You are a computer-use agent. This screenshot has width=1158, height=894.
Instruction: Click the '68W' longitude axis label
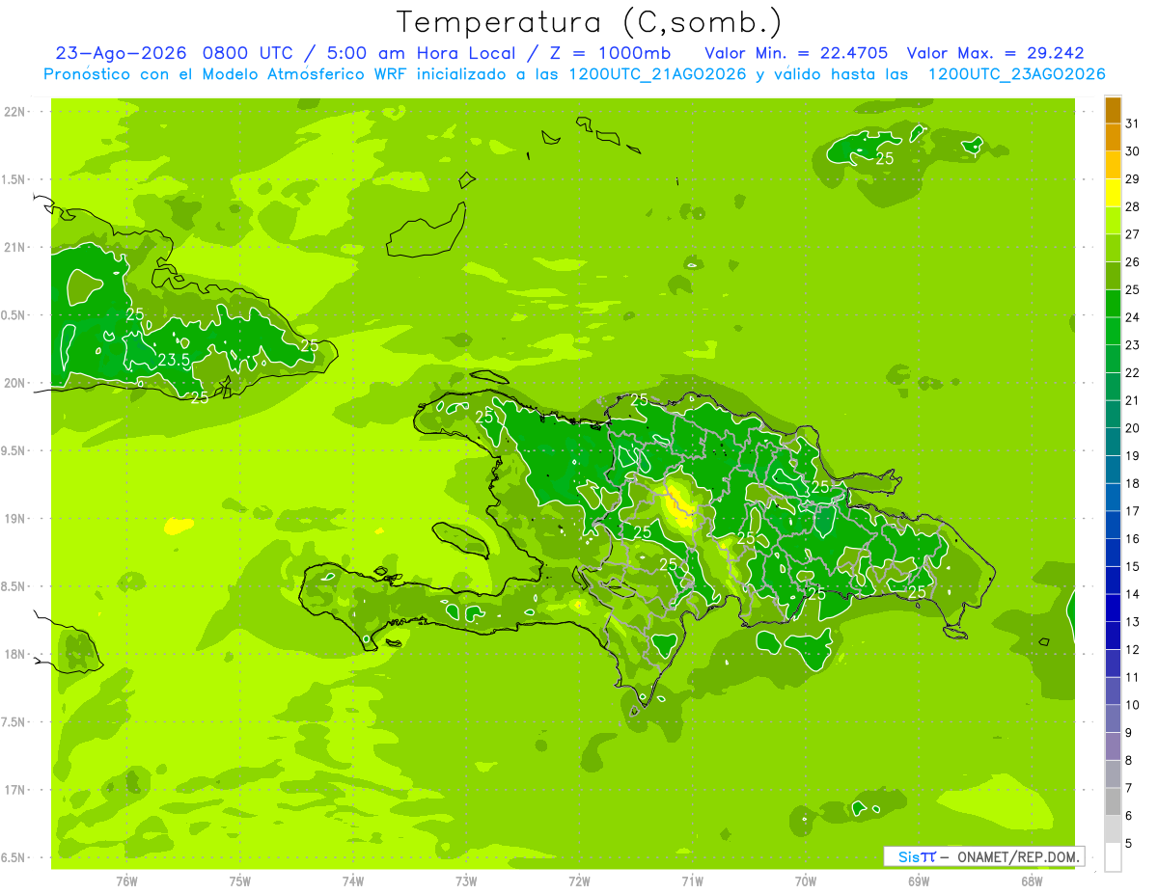(1032, 881)
